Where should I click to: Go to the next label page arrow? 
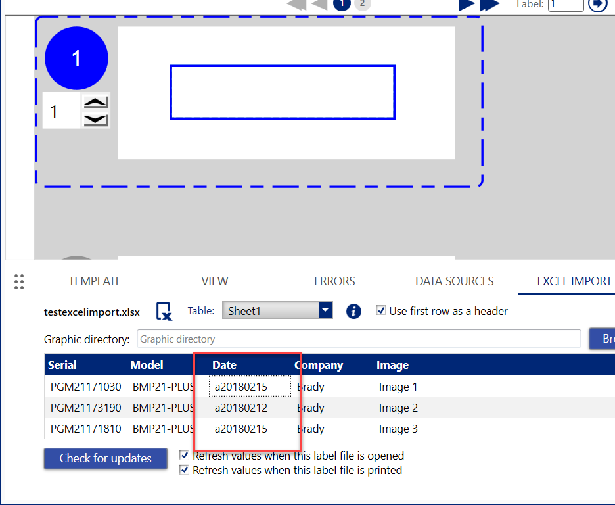click(x=466, y=4)
